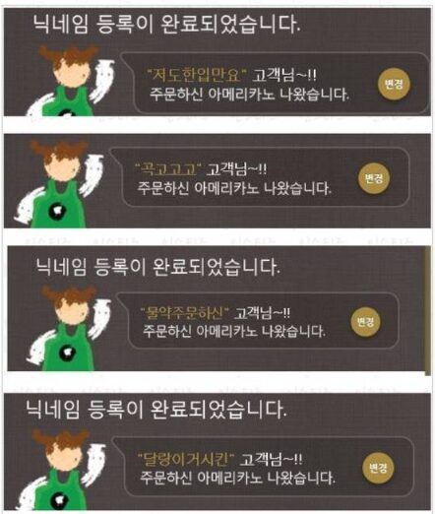Click heading above the 물약주문하신 bubble

(x=157, y=266)
